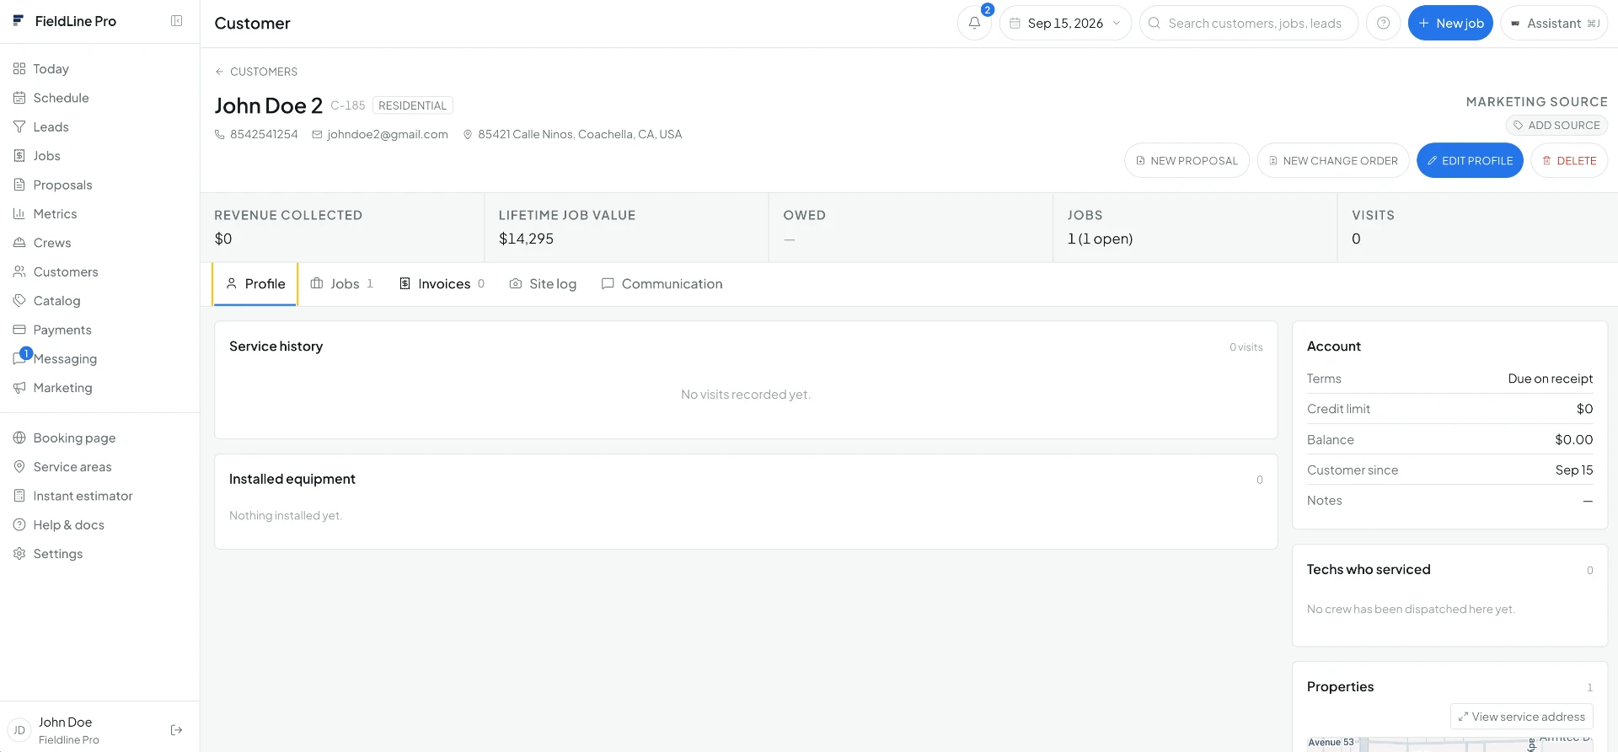This screenshot has height=752, width=1618.
Task: Open Crews icon in sidebar
Action: (19, 243)
